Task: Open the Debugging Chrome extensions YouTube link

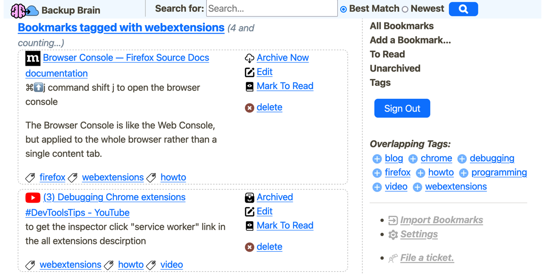Action: click(x=114, y=197)
